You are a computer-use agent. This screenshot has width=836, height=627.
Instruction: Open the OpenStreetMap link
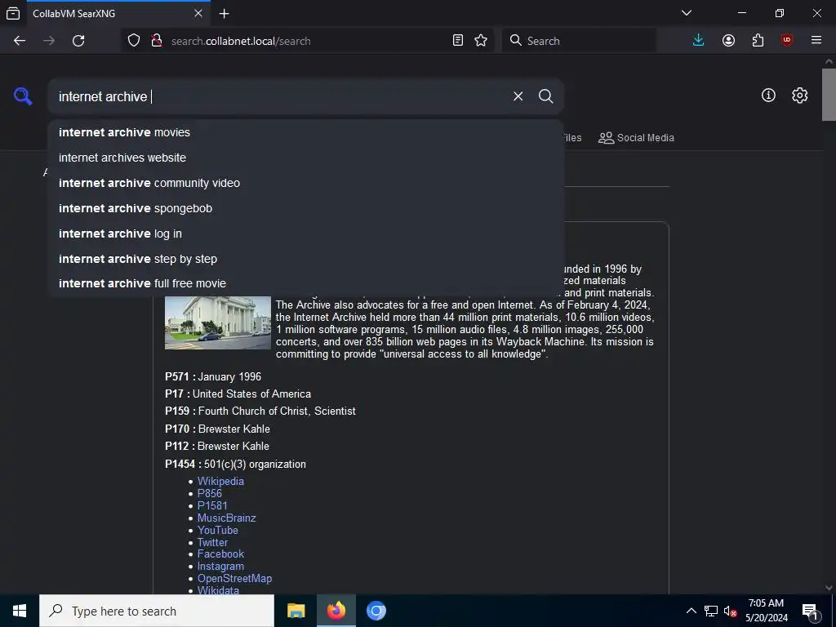[234, 579]
